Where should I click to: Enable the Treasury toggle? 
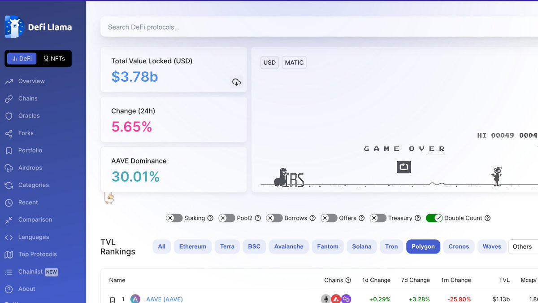[x=377, y=218]
